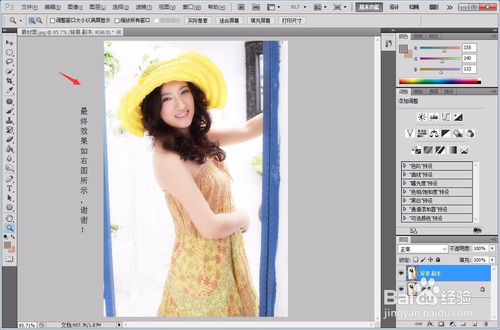The width and height of the screenshot is (500, 330).
Task: Select the Zoom tool in toolbox
Action: pos(9,228)
